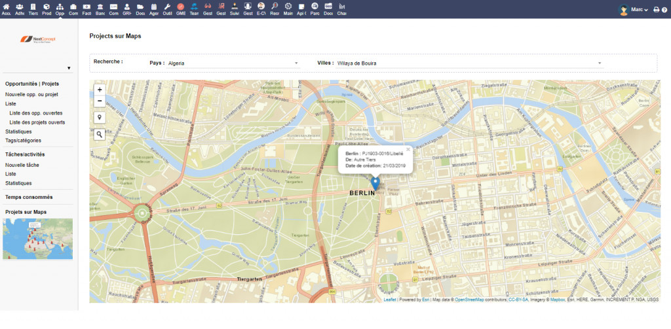
Task: Open the Villes city dropdown
Action: 469,63
